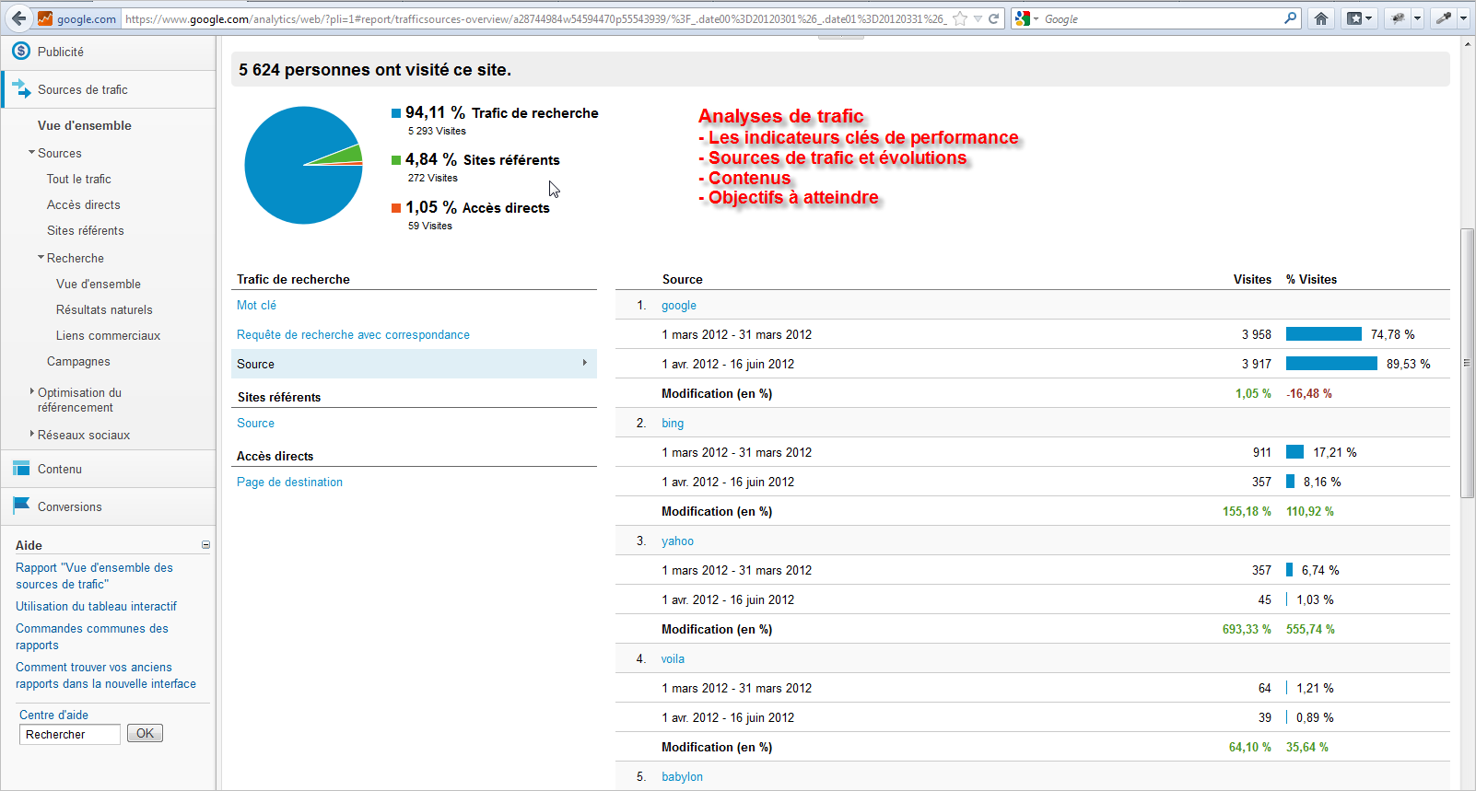The height and width of the screenshot is (791, 1476).
Task: Go to the browser home page
Action: 1321,18
